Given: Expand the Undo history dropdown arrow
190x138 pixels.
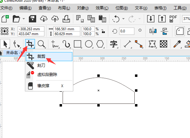Looking at the screenshot, I should 124,19.
